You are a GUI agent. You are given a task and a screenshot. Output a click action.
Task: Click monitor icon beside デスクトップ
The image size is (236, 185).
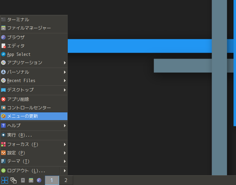(x=3, y=90)
